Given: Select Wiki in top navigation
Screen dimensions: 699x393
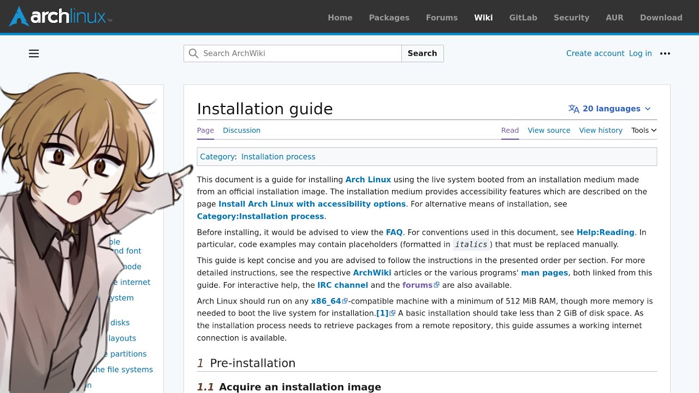Looking at the screenshot, I should point(483,17).
